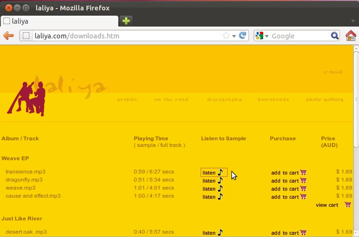
Task: Click the magnifying glass search icon
Action: 335,36
